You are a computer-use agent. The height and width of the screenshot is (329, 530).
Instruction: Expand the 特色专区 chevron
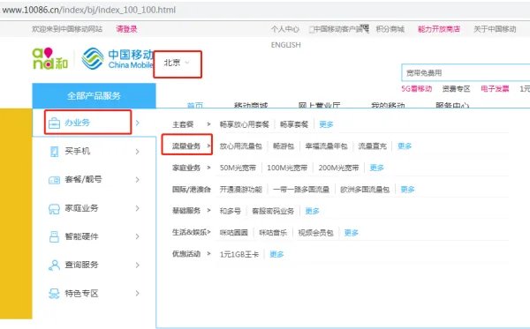[x=137, y=294]
